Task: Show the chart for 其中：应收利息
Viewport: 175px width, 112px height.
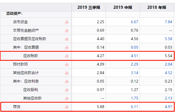Action: click(67, 81)
